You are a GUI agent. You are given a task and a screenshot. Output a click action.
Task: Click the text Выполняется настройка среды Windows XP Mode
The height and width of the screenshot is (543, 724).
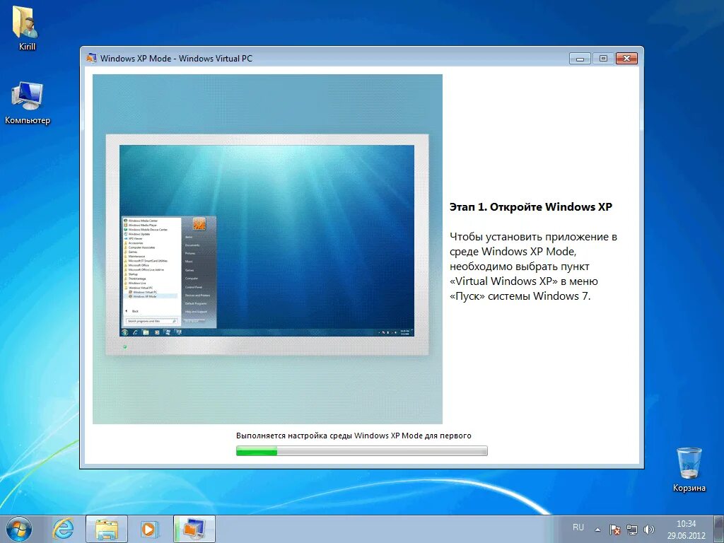[354, 436]
